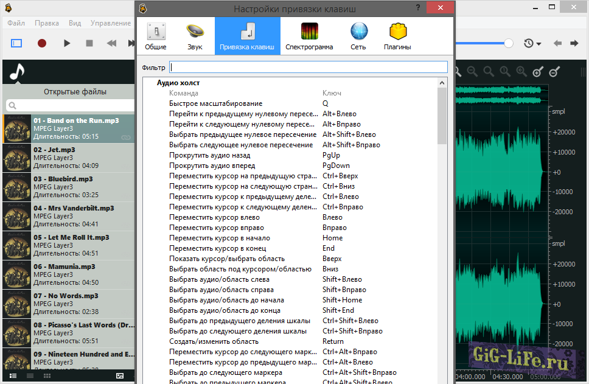This screenshot has width=589, height=384.
Task: Click the Фильтр input field
Action: [x=308, y=67]
